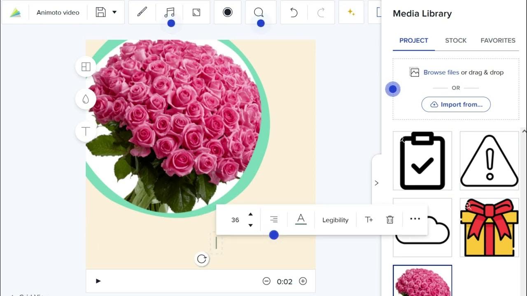Select the gift box thumbnail

pos(489,228)
